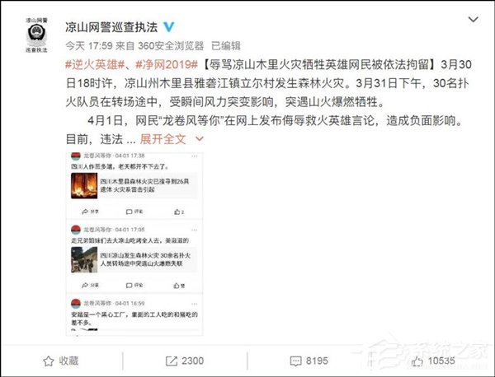Click the arrow next to 展开全文
Viewport: 495px width, 377px height.
200,138
